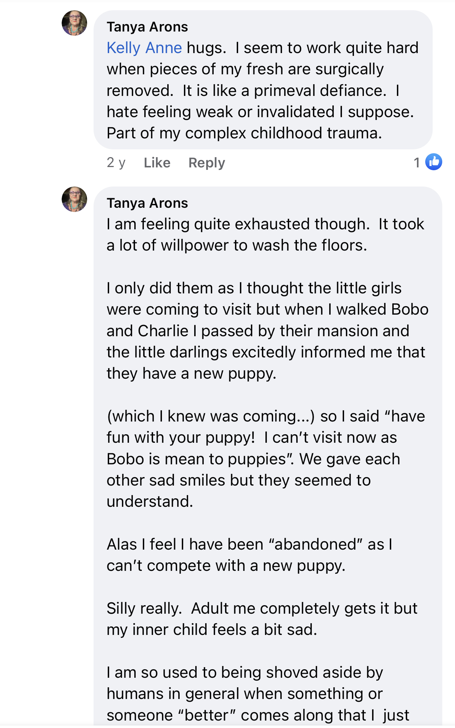Screen dimensions: 455x728
Task: Open the Tanya Arons name on the second comment
Action: 147,203
